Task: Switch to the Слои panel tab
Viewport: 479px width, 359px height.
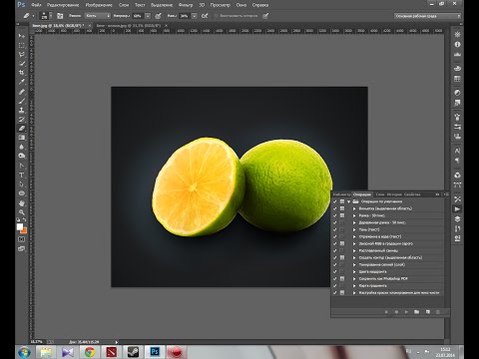Action: point(380,194)
